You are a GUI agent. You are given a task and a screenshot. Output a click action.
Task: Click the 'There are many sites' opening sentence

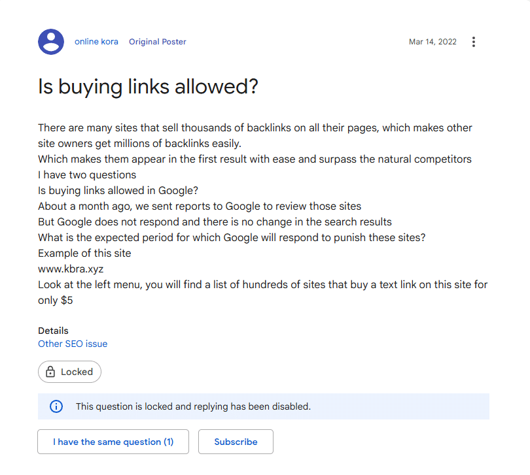[x=255, y=128]
